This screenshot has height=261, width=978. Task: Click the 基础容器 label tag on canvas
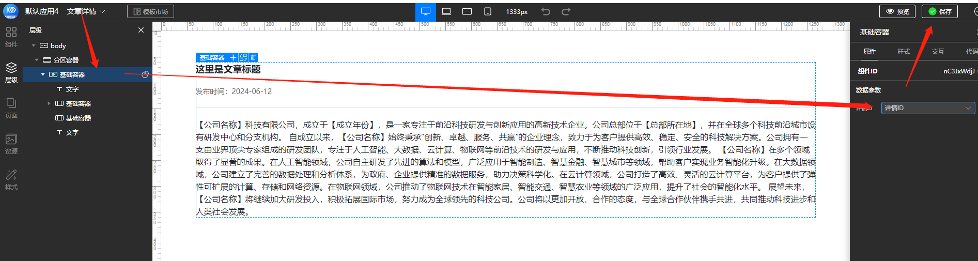(212, 57)
